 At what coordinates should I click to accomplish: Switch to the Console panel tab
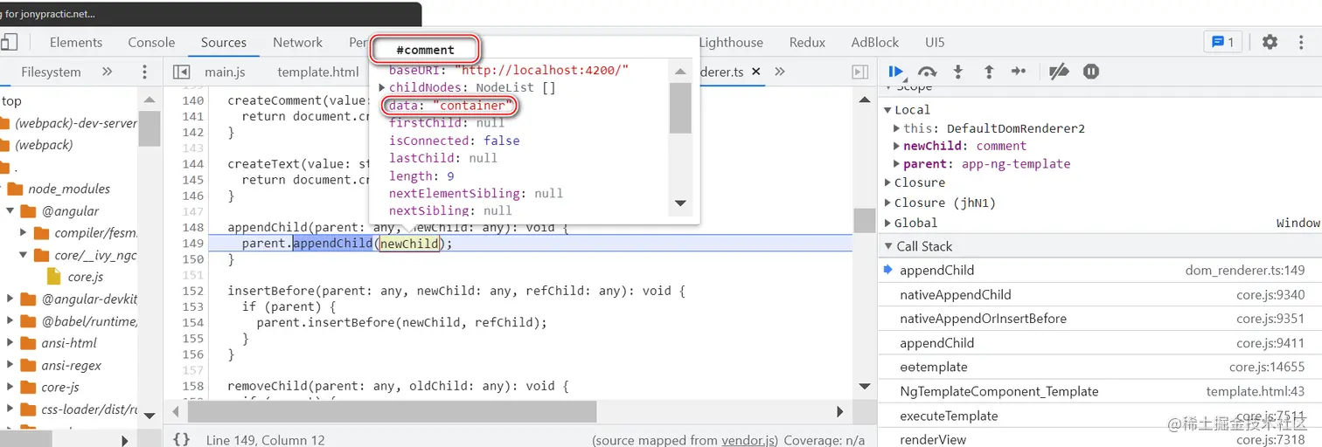tap(151, 42)
